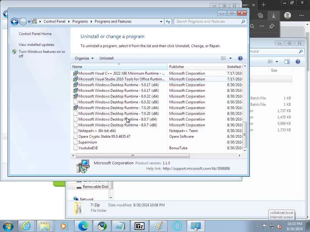Open the recent pages dropdown next to Forward
The image size is (310, 232).
point(29,22)
